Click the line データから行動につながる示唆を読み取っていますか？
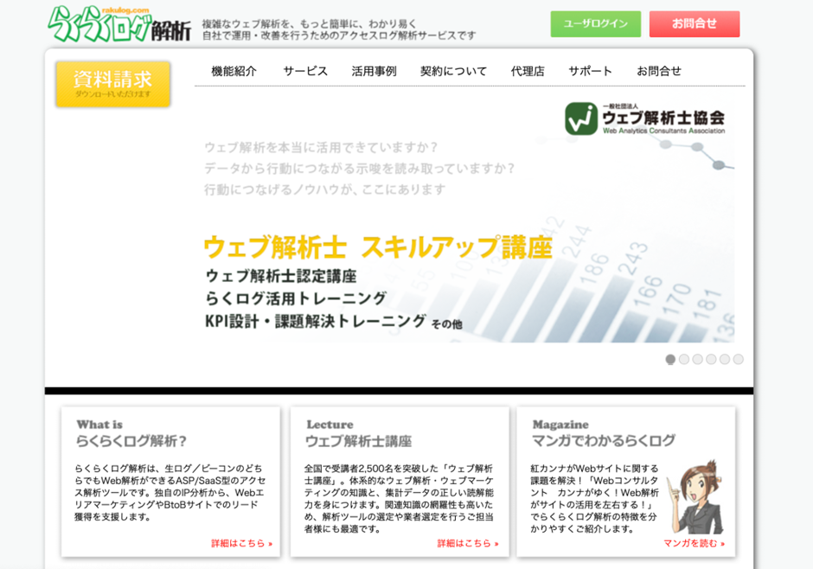The image size is (813, 569). [x=360, y=169]
